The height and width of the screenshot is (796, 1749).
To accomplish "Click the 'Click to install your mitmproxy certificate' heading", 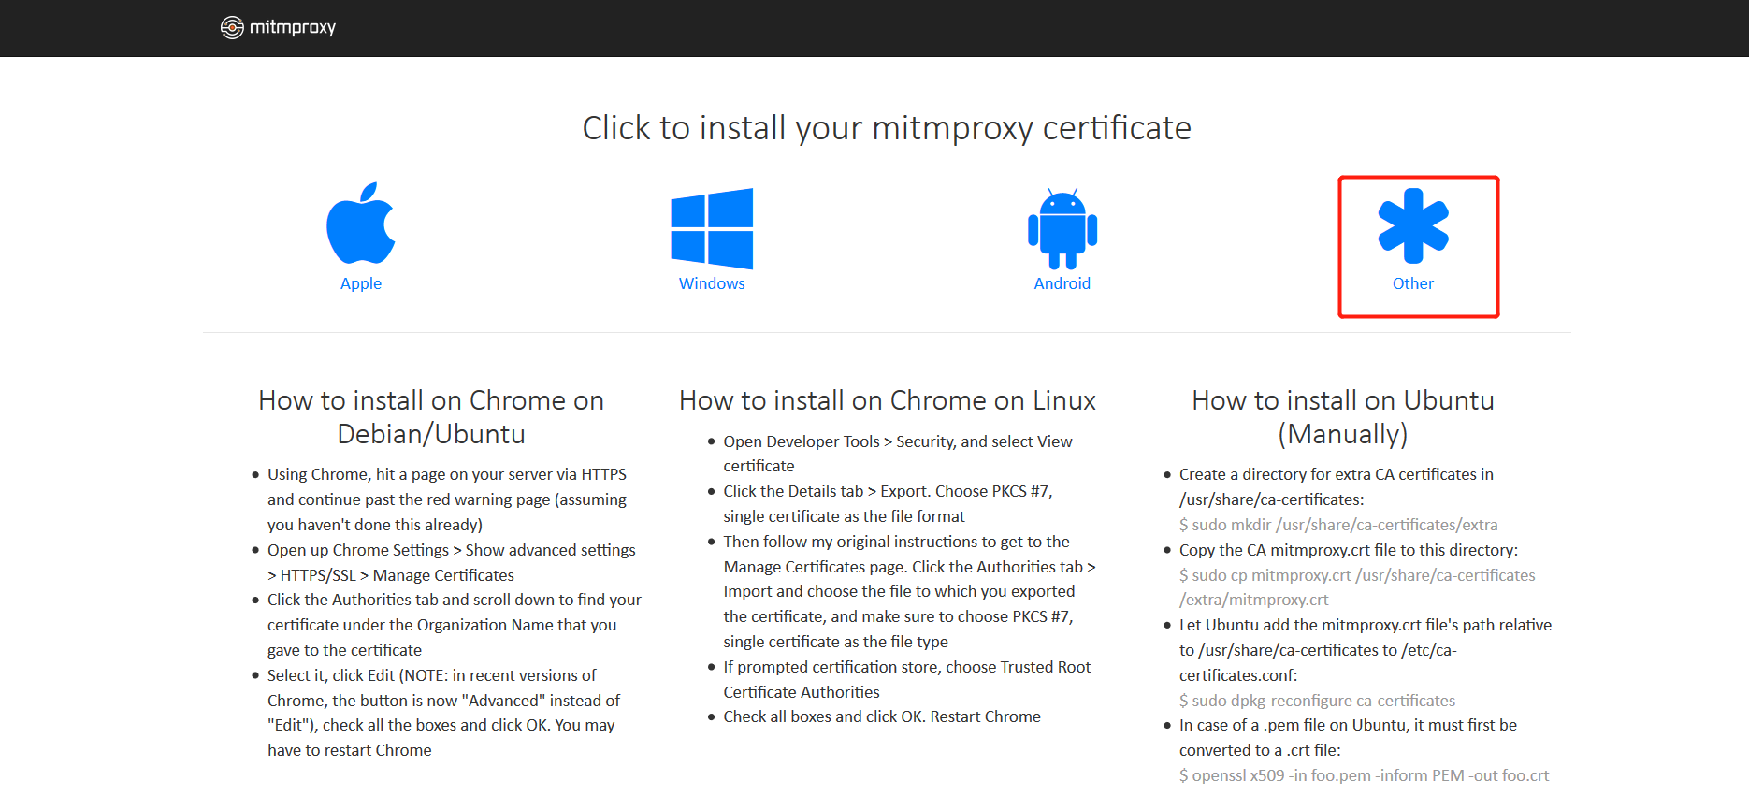I will [x=887, y=128].
